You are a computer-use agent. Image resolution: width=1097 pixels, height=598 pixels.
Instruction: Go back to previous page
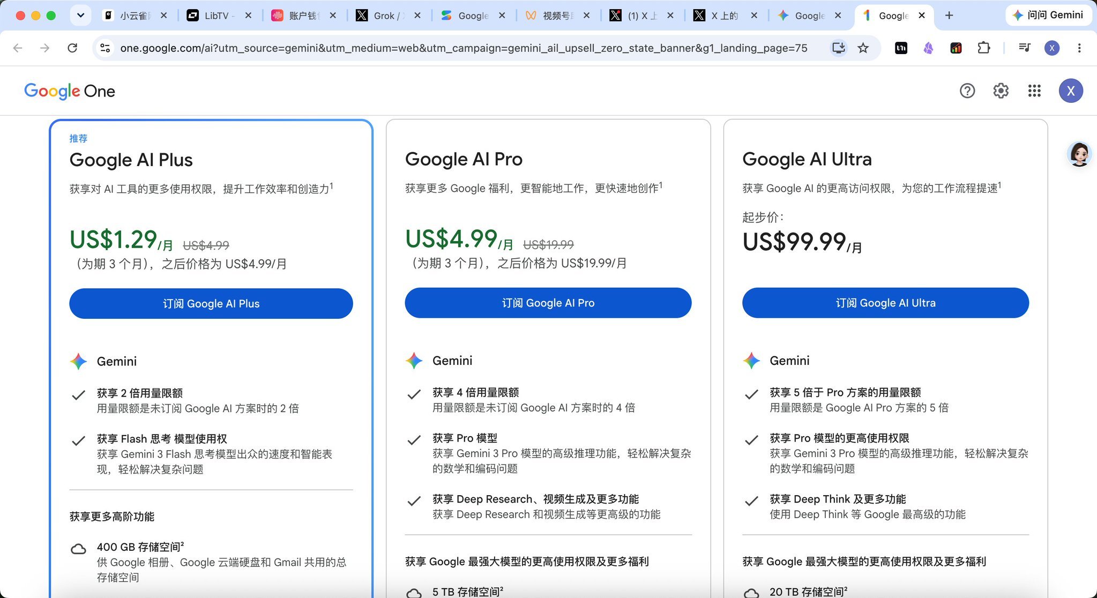point(18,48)
